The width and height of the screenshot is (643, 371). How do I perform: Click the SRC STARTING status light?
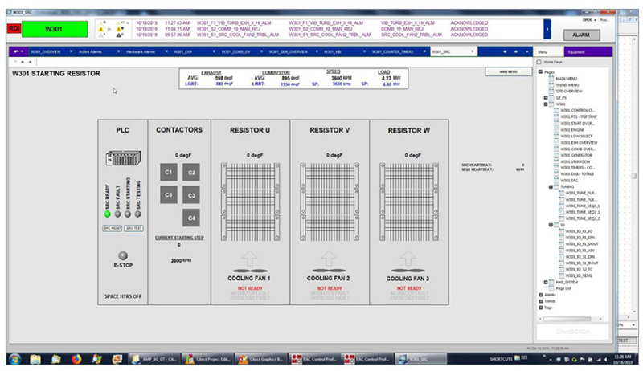click(x=128, y=214)
